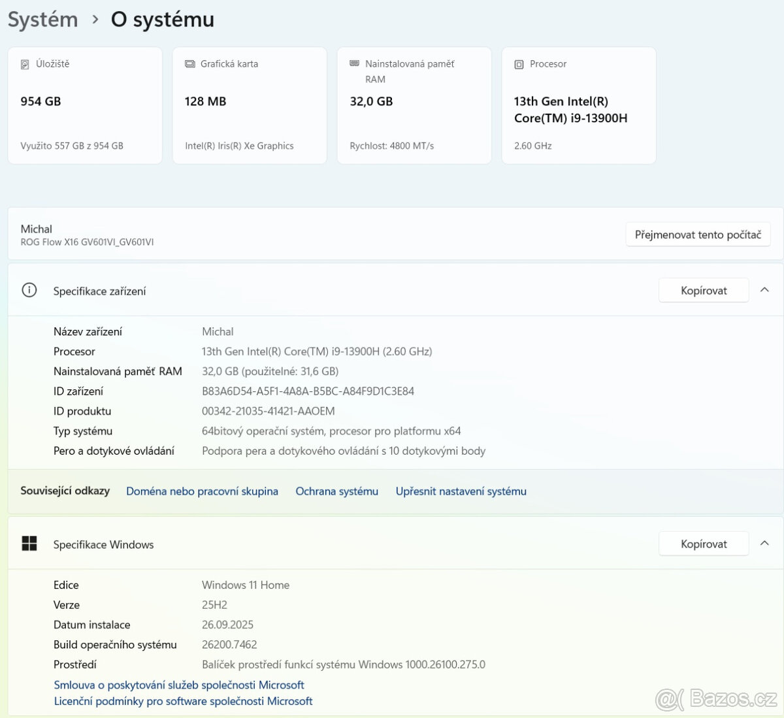Click the graphics card icon beside Grafická karta

click(x=190, y=64)
